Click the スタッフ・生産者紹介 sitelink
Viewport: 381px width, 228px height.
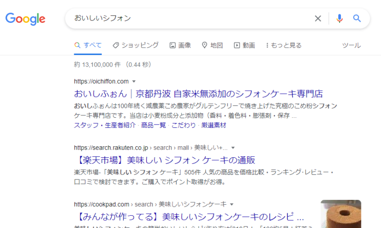pyautogui.click(x=105, y=125)
